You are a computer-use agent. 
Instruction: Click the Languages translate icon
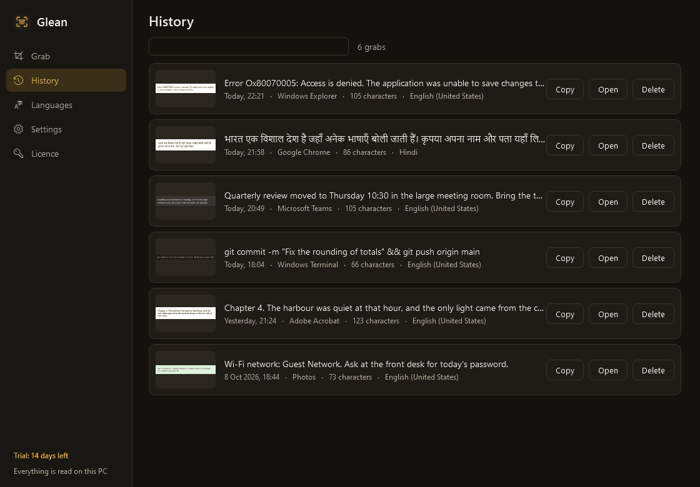(x=18, y=105)
